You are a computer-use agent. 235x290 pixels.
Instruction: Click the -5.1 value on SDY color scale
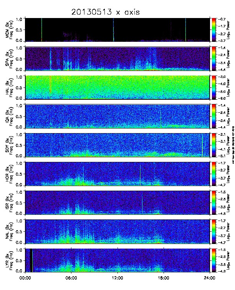tap(222, 156)
